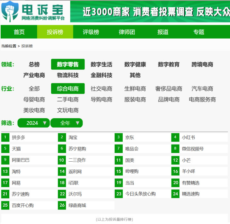Viewport: 230px width, 224px height.
Task: Switch to the 投诉榜 tab
Action: pyautogui.click(x=55, y=32)
